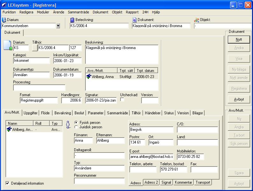Open the Transport tab

[203, 182]
